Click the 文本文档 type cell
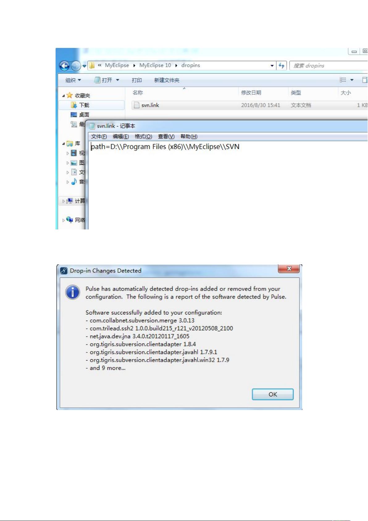This screenshot has height=521, width=368. coord(301,105)
